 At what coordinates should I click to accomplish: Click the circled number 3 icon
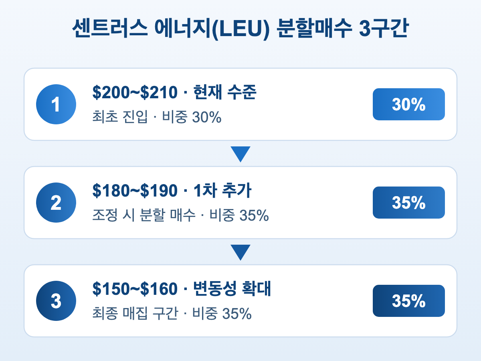coord(56,301)
